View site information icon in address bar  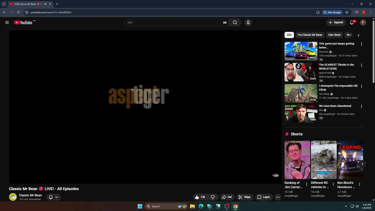[x=27, y=12]
